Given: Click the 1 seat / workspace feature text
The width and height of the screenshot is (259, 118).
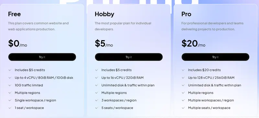Looking at the screenshot, I should [29, 108].
